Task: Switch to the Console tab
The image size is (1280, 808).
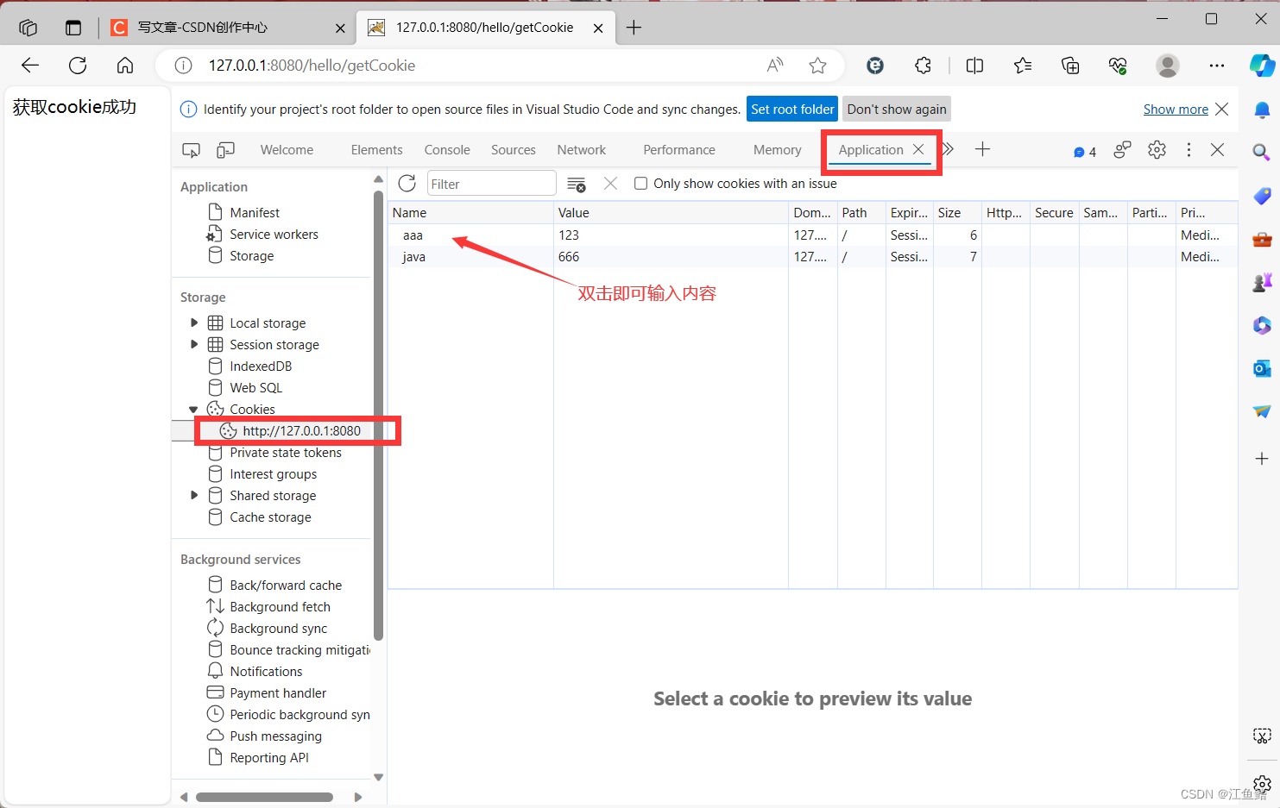Action: tap(447, 150)
